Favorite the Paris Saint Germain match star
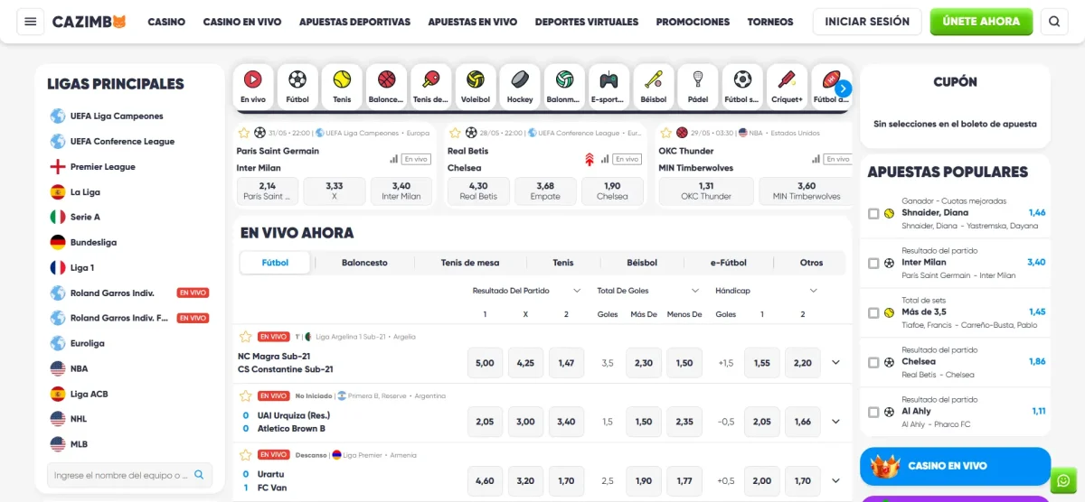 click(243, 133)
